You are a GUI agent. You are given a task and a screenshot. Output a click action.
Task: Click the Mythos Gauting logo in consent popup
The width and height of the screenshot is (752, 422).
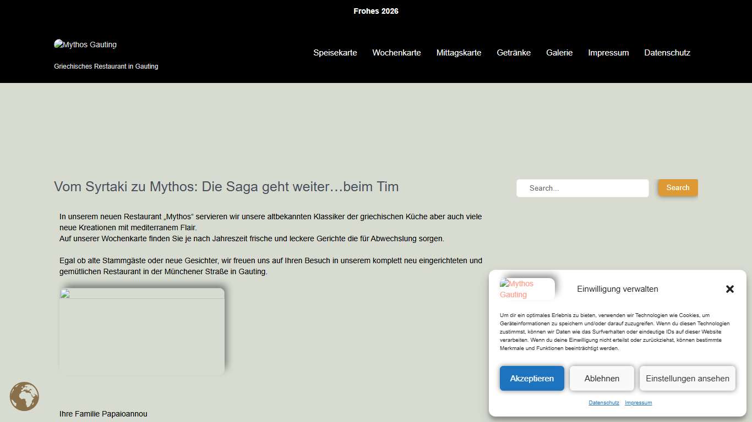pyautogui.click(x=527, y=289)
